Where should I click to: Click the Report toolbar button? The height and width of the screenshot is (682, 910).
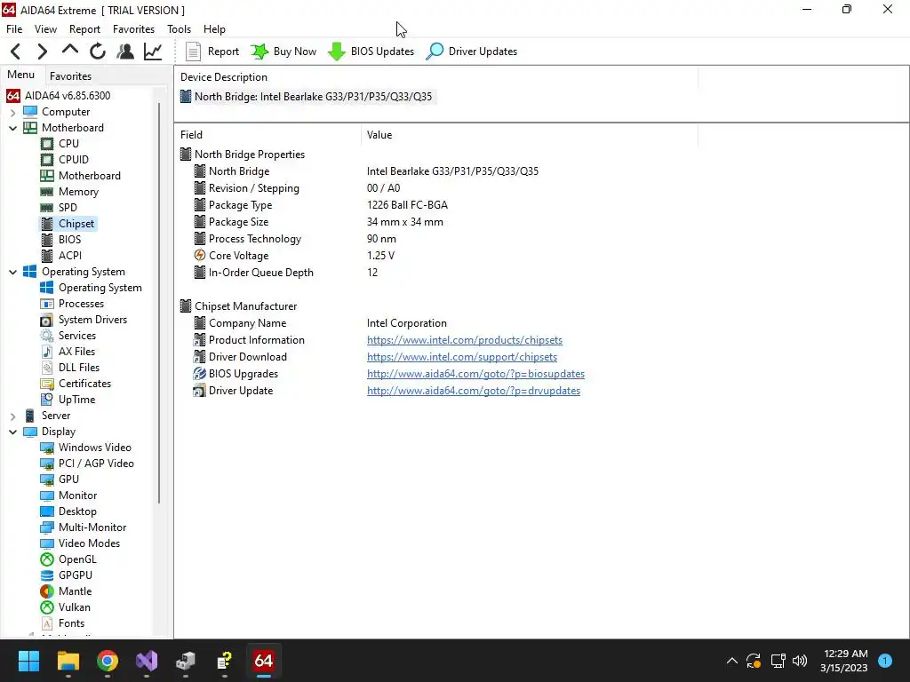point(212,52)
